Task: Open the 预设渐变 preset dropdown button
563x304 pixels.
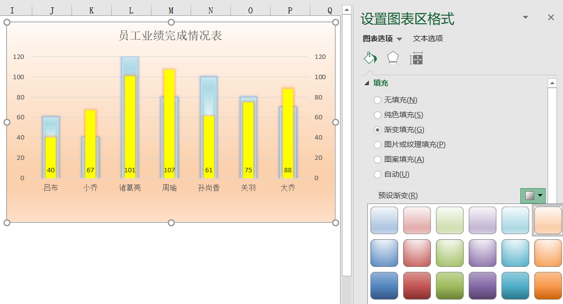Action: point(533,196)
